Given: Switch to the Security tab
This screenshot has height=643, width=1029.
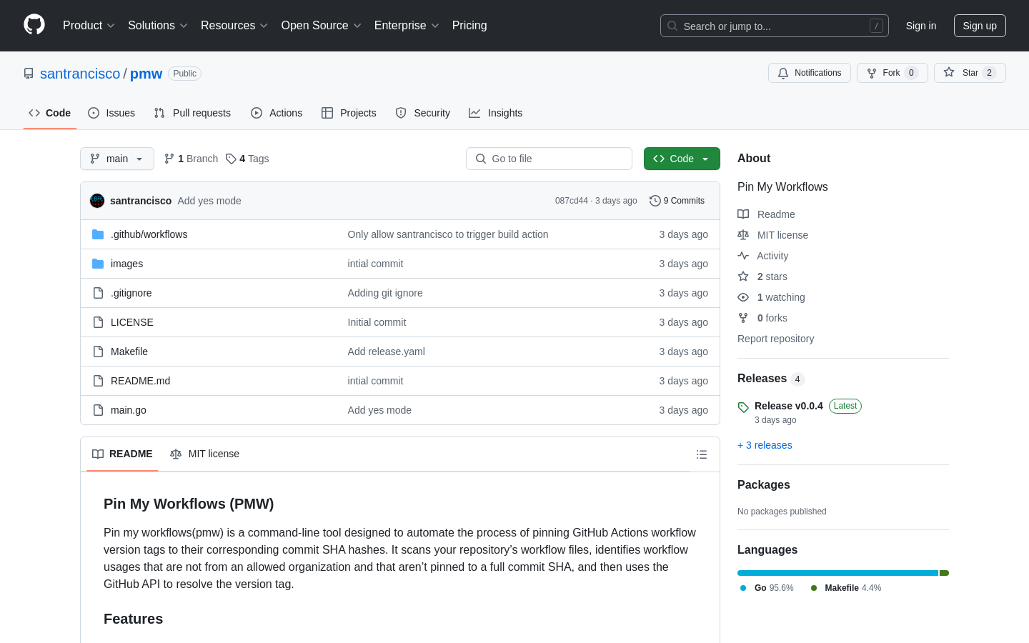Looking at the screenshot, I should [x=423, y=113].
